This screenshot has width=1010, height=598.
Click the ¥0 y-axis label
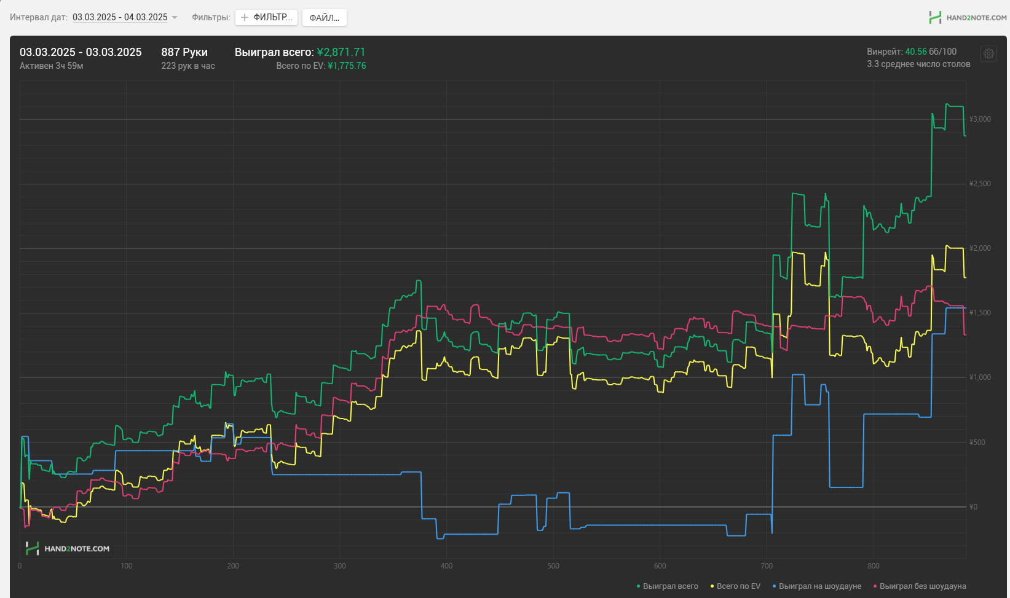tap(973, 507)
